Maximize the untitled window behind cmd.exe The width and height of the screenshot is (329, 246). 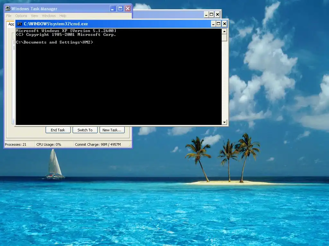[211, 14]
